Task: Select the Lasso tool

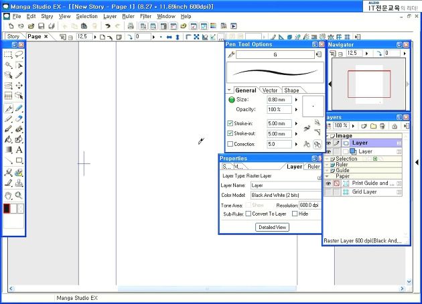Action: coord(19,55)
